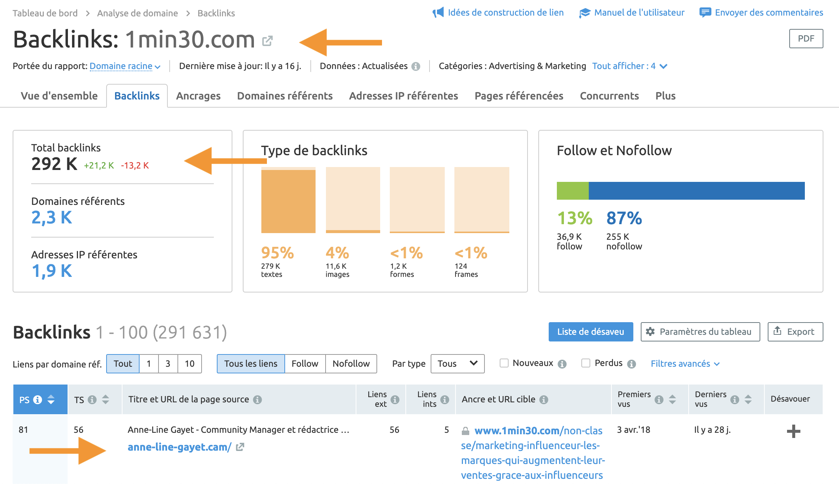Select Tout links per referring domain

(x=123, y=364)
